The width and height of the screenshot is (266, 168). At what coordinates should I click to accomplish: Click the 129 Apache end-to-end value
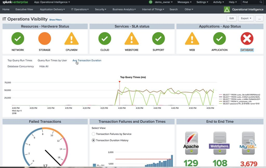[191, 163]
